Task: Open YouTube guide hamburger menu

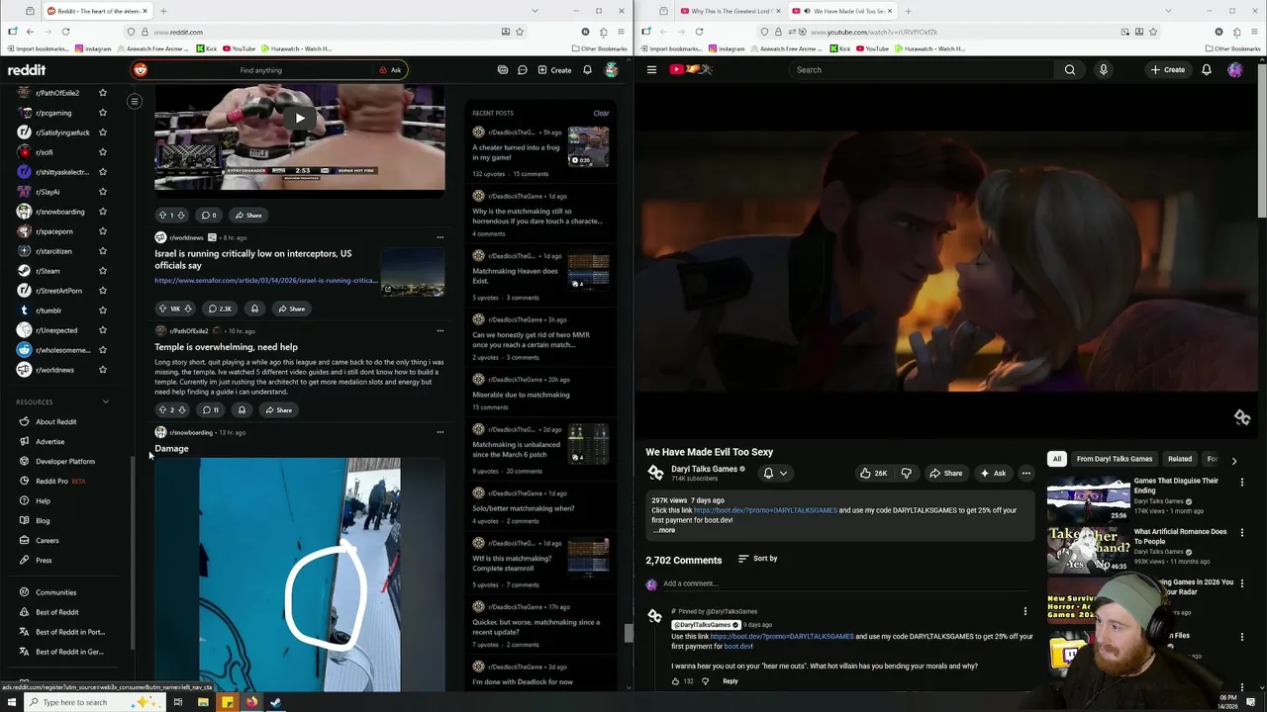Action: coord(651,69)
